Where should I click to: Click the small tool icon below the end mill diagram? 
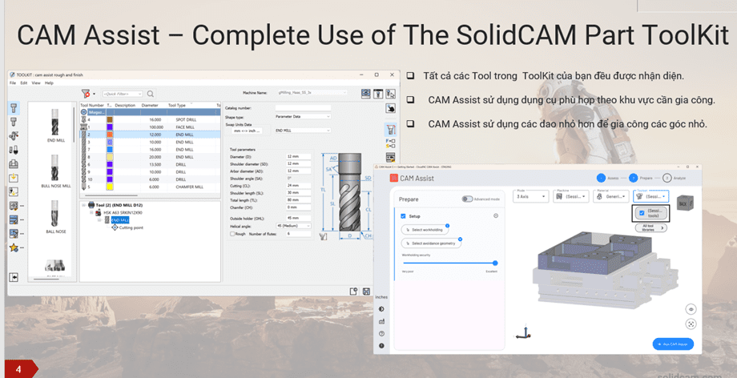323,236
